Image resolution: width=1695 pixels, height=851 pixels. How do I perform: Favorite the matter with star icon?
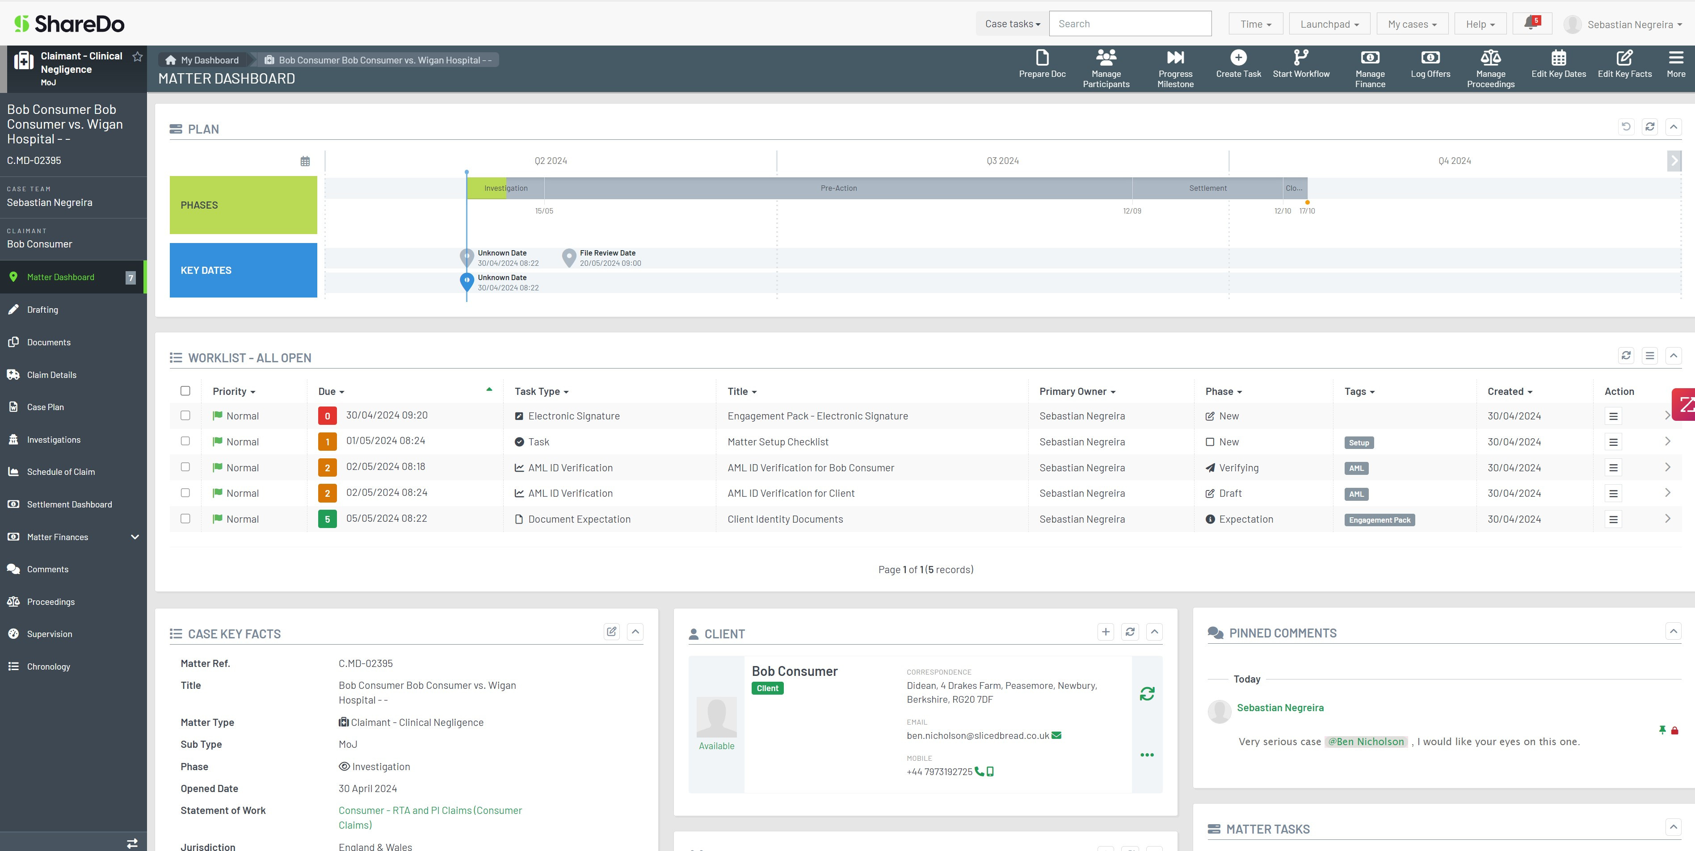138,57
